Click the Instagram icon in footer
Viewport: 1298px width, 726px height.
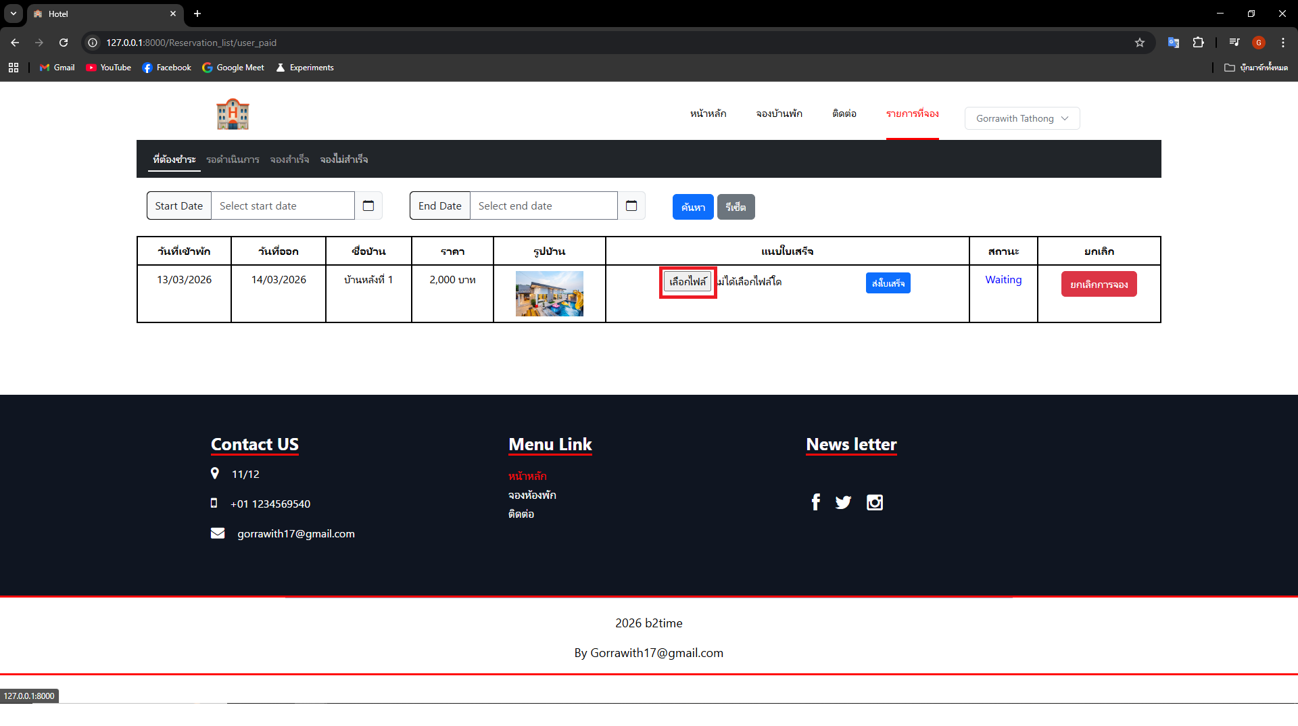874,502
